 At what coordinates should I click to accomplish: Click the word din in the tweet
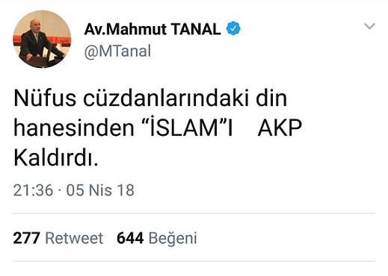point(271,98)
